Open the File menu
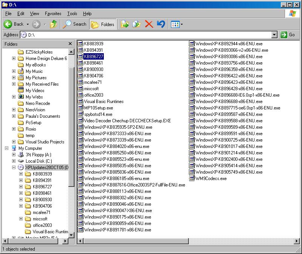This screenshot has width=302, height=254. click(x=8, y=14)
